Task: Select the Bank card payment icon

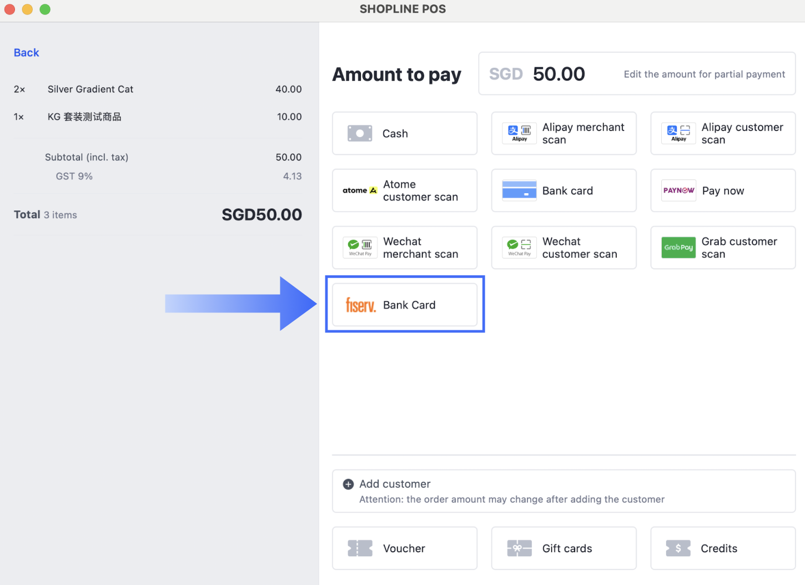Action: (x=519, y=190)
